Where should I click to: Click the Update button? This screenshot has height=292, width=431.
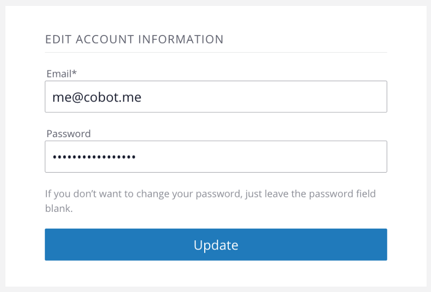215,245
